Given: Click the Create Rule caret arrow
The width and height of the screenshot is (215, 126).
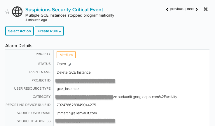Looking at the screenshot, I should click(60, 32).
